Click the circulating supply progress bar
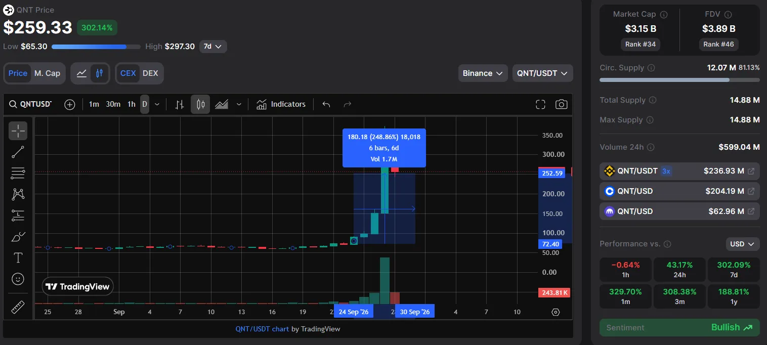The width and height of the screenshot is (767, 345). [x=679, y=80]
